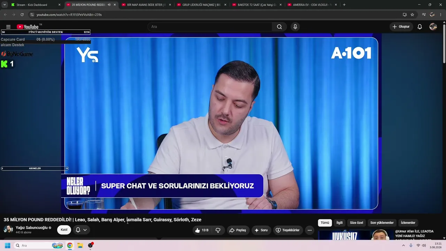Select the Size özel filter chip
Viewport: 446px width, 251px height.
[x=356, y=223]
